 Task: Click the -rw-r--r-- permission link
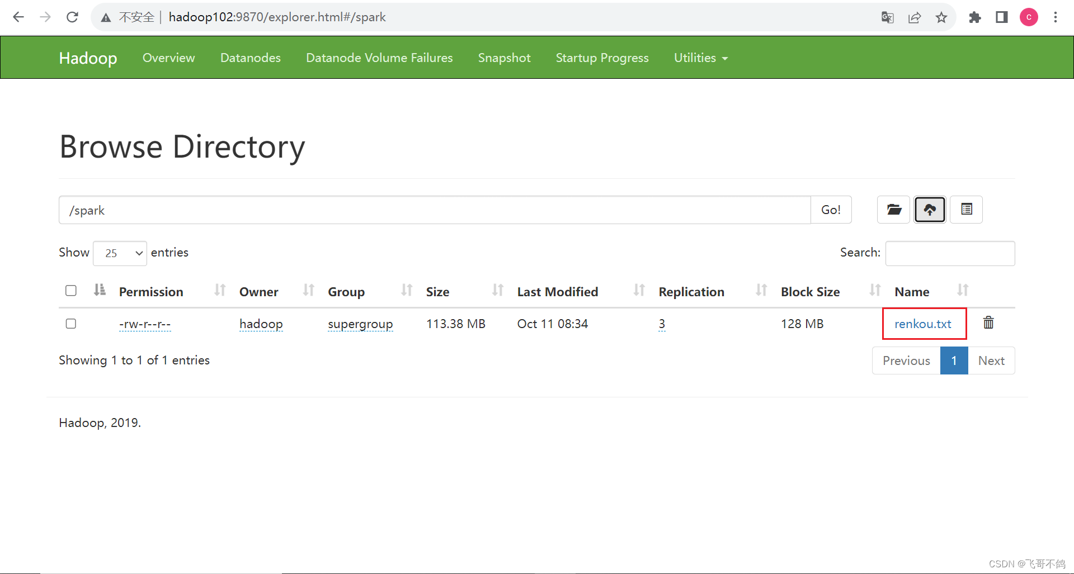coord(145,324)
